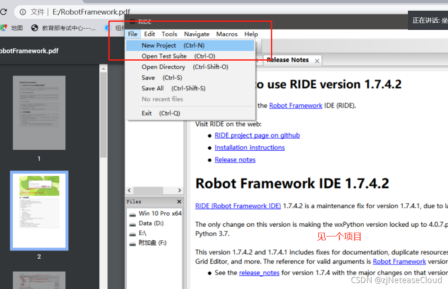Select New Project from the File menu
Viewport: 448px width, 289px height.
tap(159, 45)
